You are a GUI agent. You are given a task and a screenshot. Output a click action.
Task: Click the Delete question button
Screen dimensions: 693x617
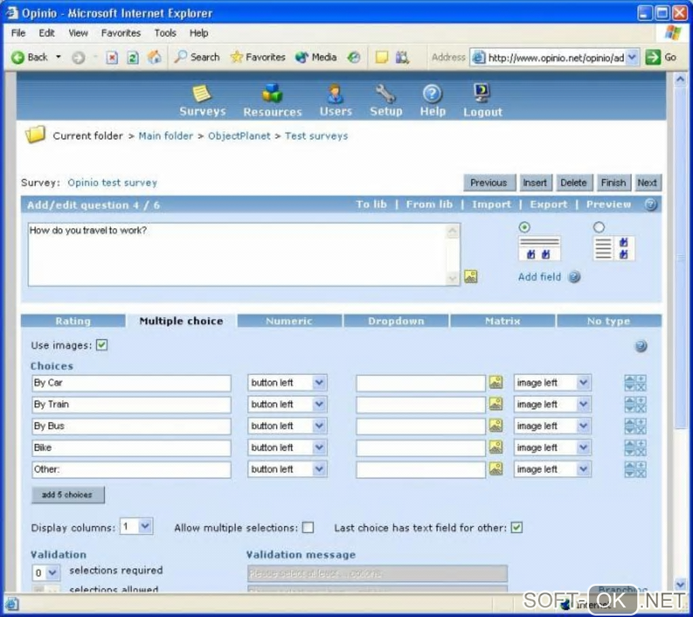[573, 183]
